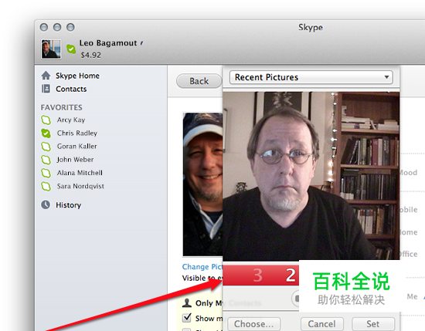Screen dimensions: 425x331
Task: Select contact Alana Mitchell
Action: click(80, 173)
